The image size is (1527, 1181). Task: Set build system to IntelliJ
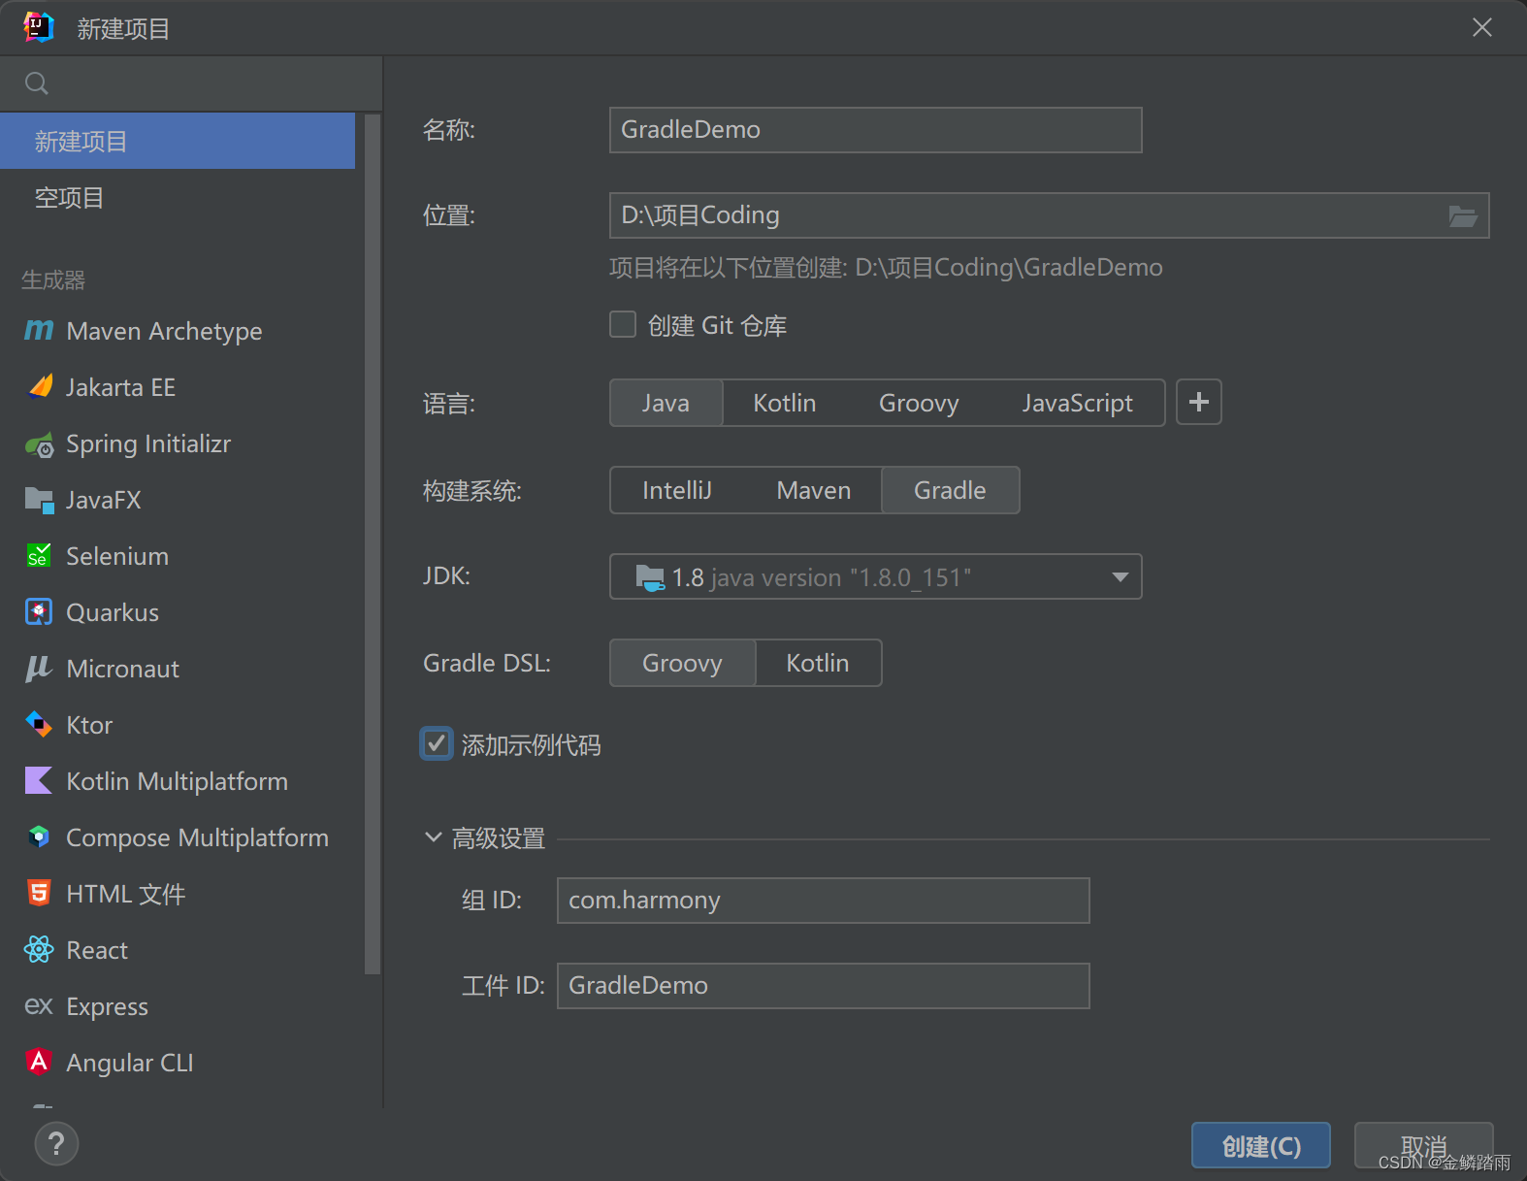pyautogui.click(x=677, y=490)
